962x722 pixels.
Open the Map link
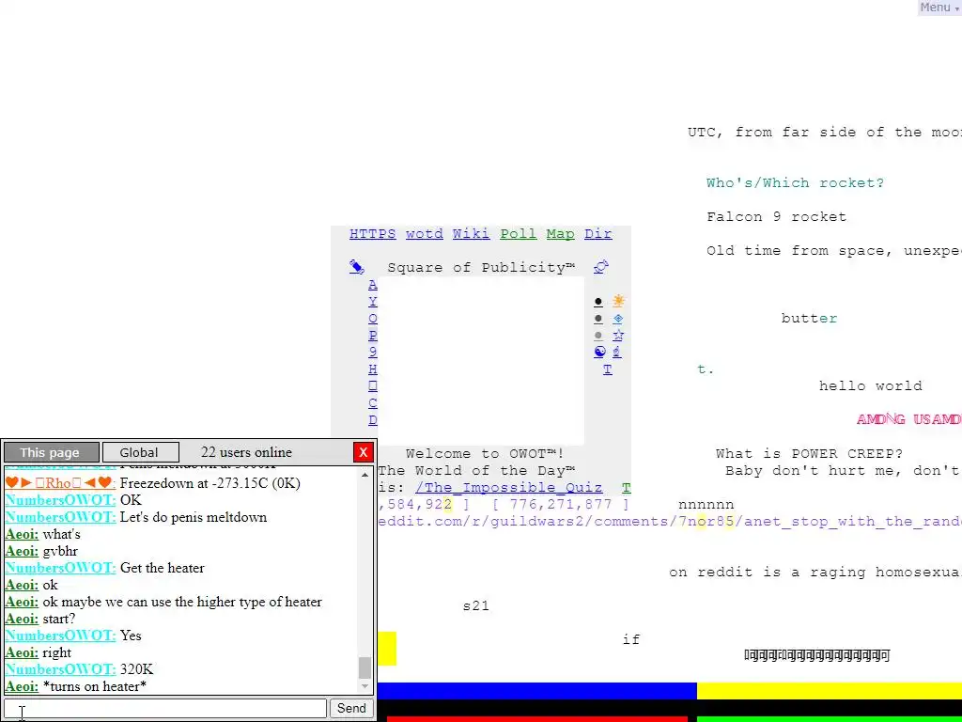click(x=560, y=234)
